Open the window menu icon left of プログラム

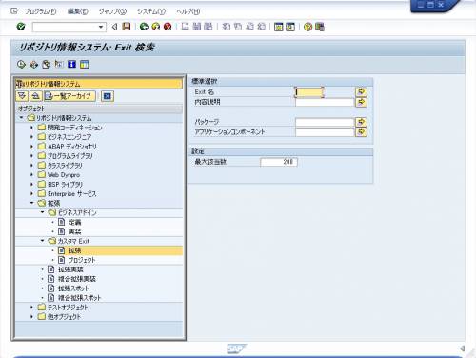coord(14,11)
